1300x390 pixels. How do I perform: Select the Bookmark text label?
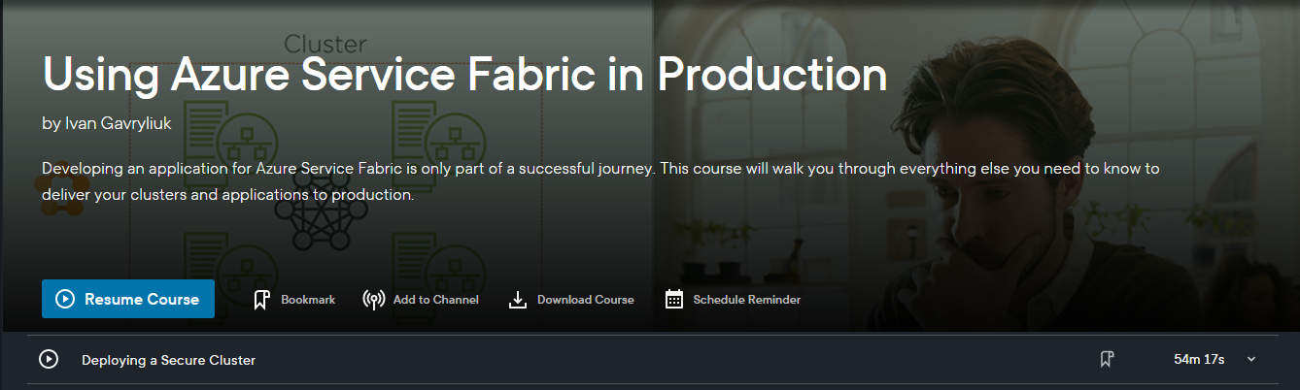pyautogui.click(x=307, y=300)
